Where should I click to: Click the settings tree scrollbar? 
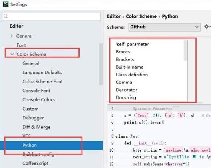click(x=101, y=64)
